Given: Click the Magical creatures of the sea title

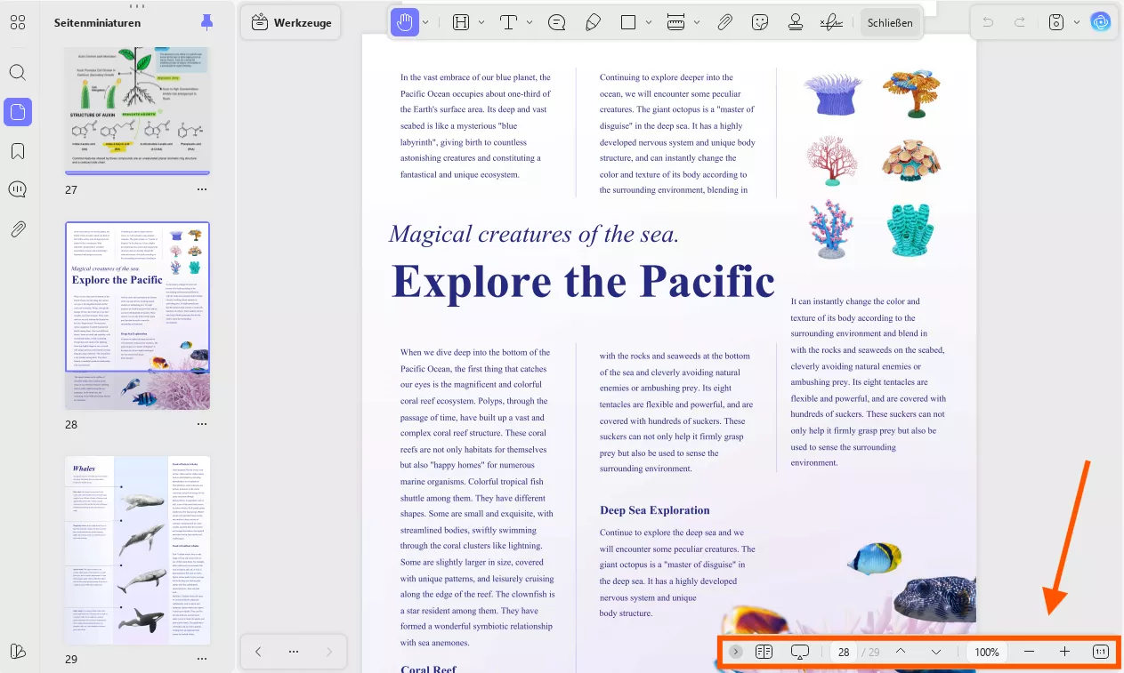Looking at the screenshot, I should point(534,234).
